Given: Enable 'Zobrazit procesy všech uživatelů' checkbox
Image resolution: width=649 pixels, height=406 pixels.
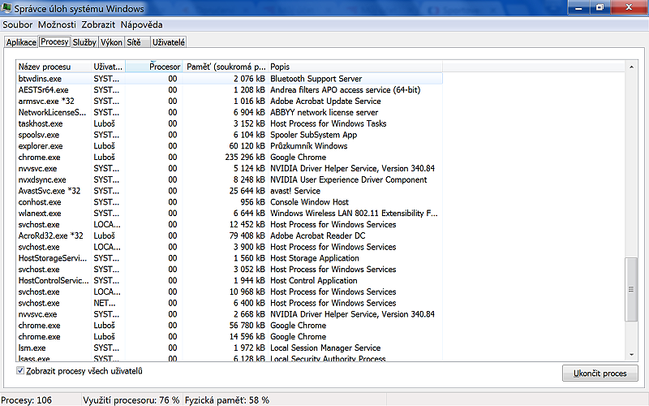Looking at the screenshot, I should point(21,371).
